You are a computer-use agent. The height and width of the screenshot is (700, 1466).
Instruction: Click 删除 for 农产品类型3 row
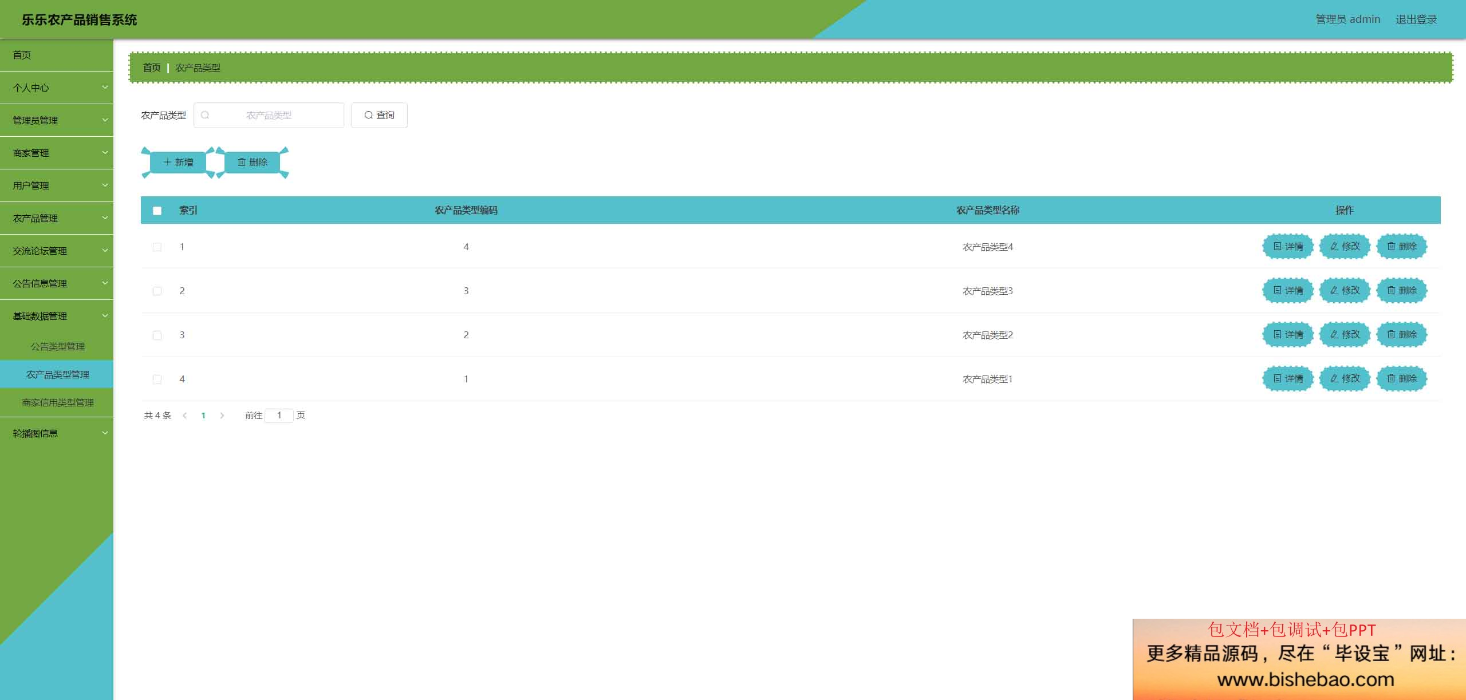(1401, 291)
